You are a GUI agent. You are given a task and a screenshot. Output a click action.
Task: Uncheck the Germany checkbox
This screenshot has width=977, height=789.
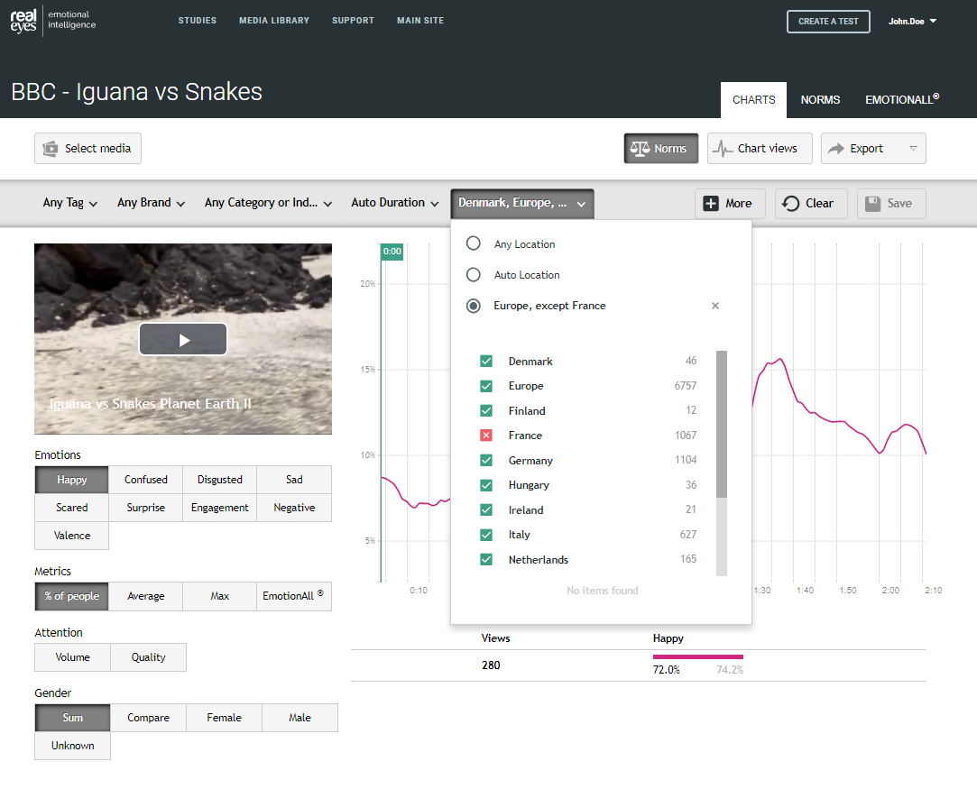(x=486, y=460)
